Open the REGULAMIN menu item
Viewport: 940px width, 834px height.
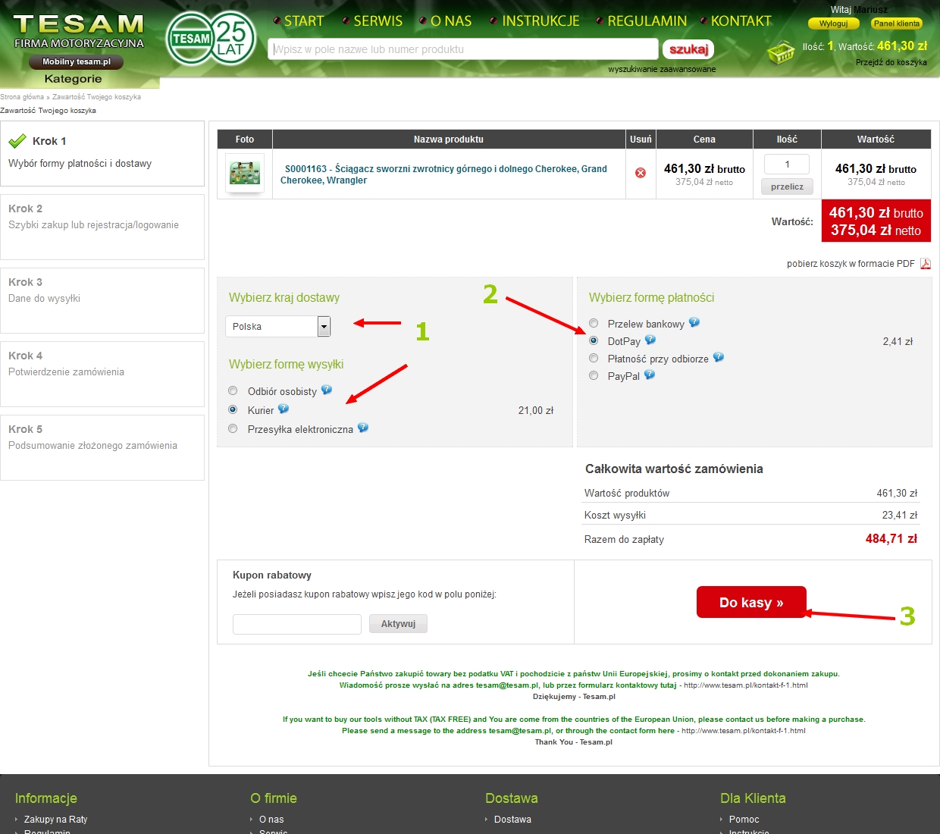pyautogui.click(x=647, y=21)
